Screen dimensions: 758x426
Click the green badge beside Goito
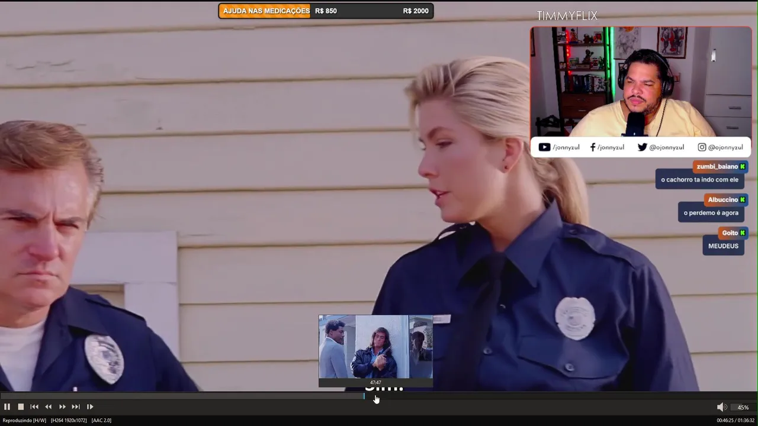(743, 233)
